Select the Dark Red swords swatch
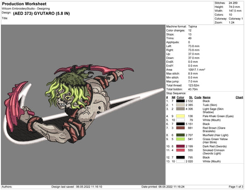The height and width of the screenshot is (190, 245). tap(180, 146)
